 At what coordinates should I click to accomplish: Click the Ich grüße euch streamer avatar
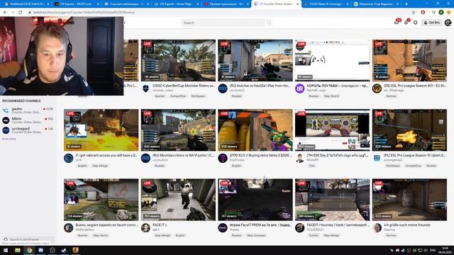pyautogui.click(x=377, y=227)
